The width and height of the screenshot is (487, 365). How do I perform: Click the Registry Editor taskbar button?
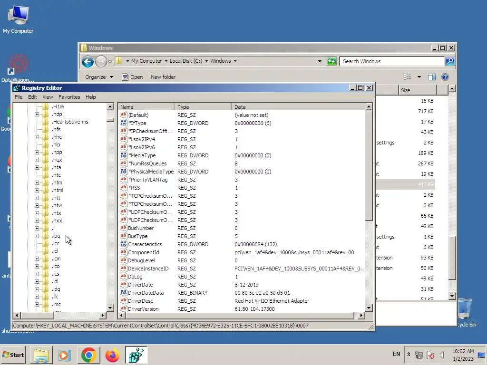[x=136, y=355]
